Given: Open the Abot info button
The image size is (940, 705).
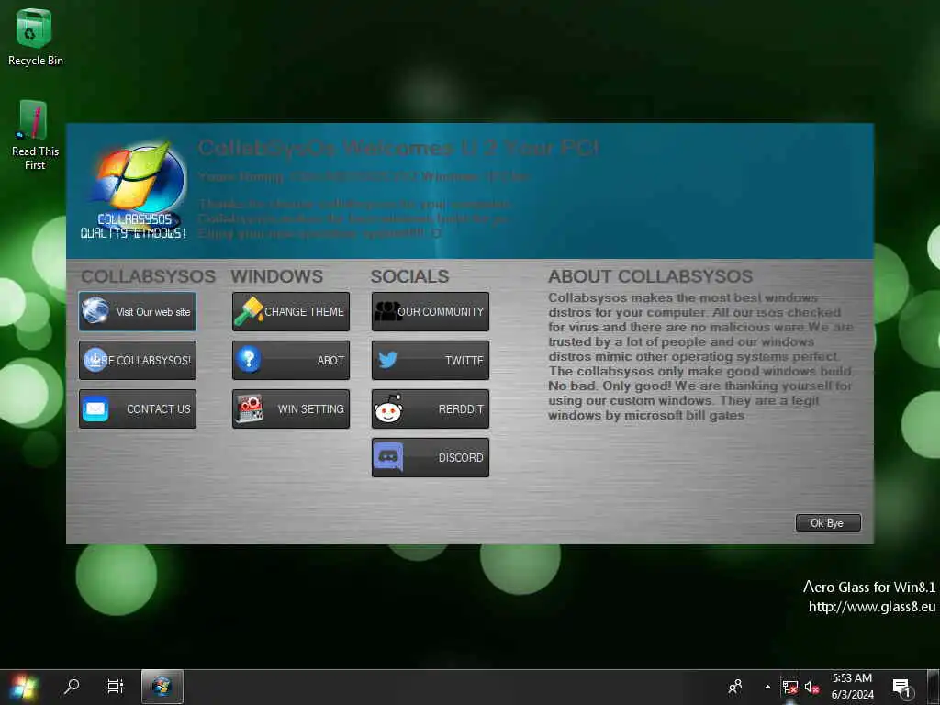Looking at the screenshot, I should (291, 360).
